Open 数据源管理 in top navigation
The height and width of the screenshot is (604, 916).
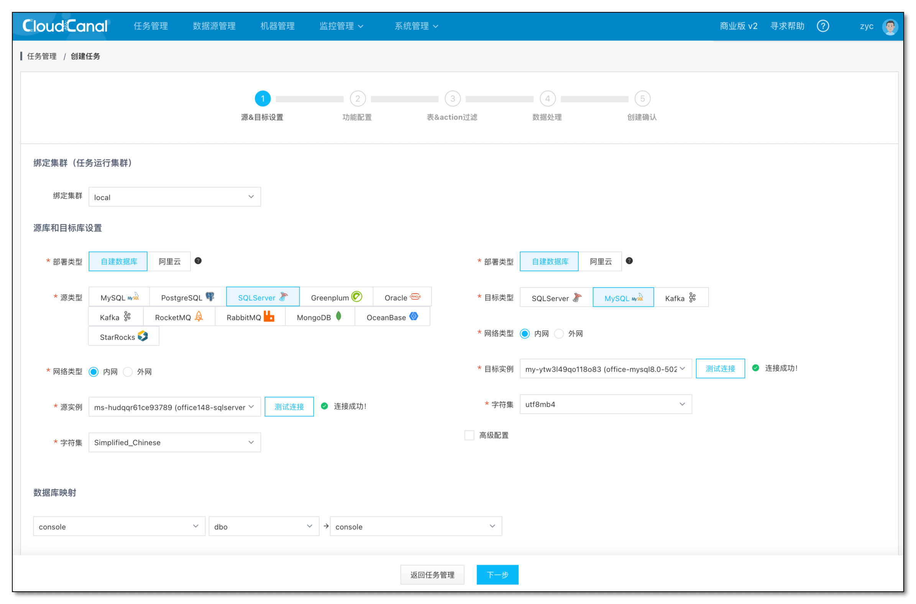(214, 26)
